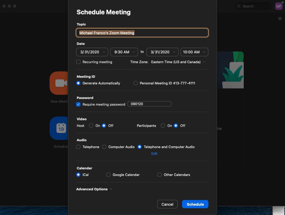Open the start date dropdown
The image size is (285, 215).
click(x=92, y=52)
